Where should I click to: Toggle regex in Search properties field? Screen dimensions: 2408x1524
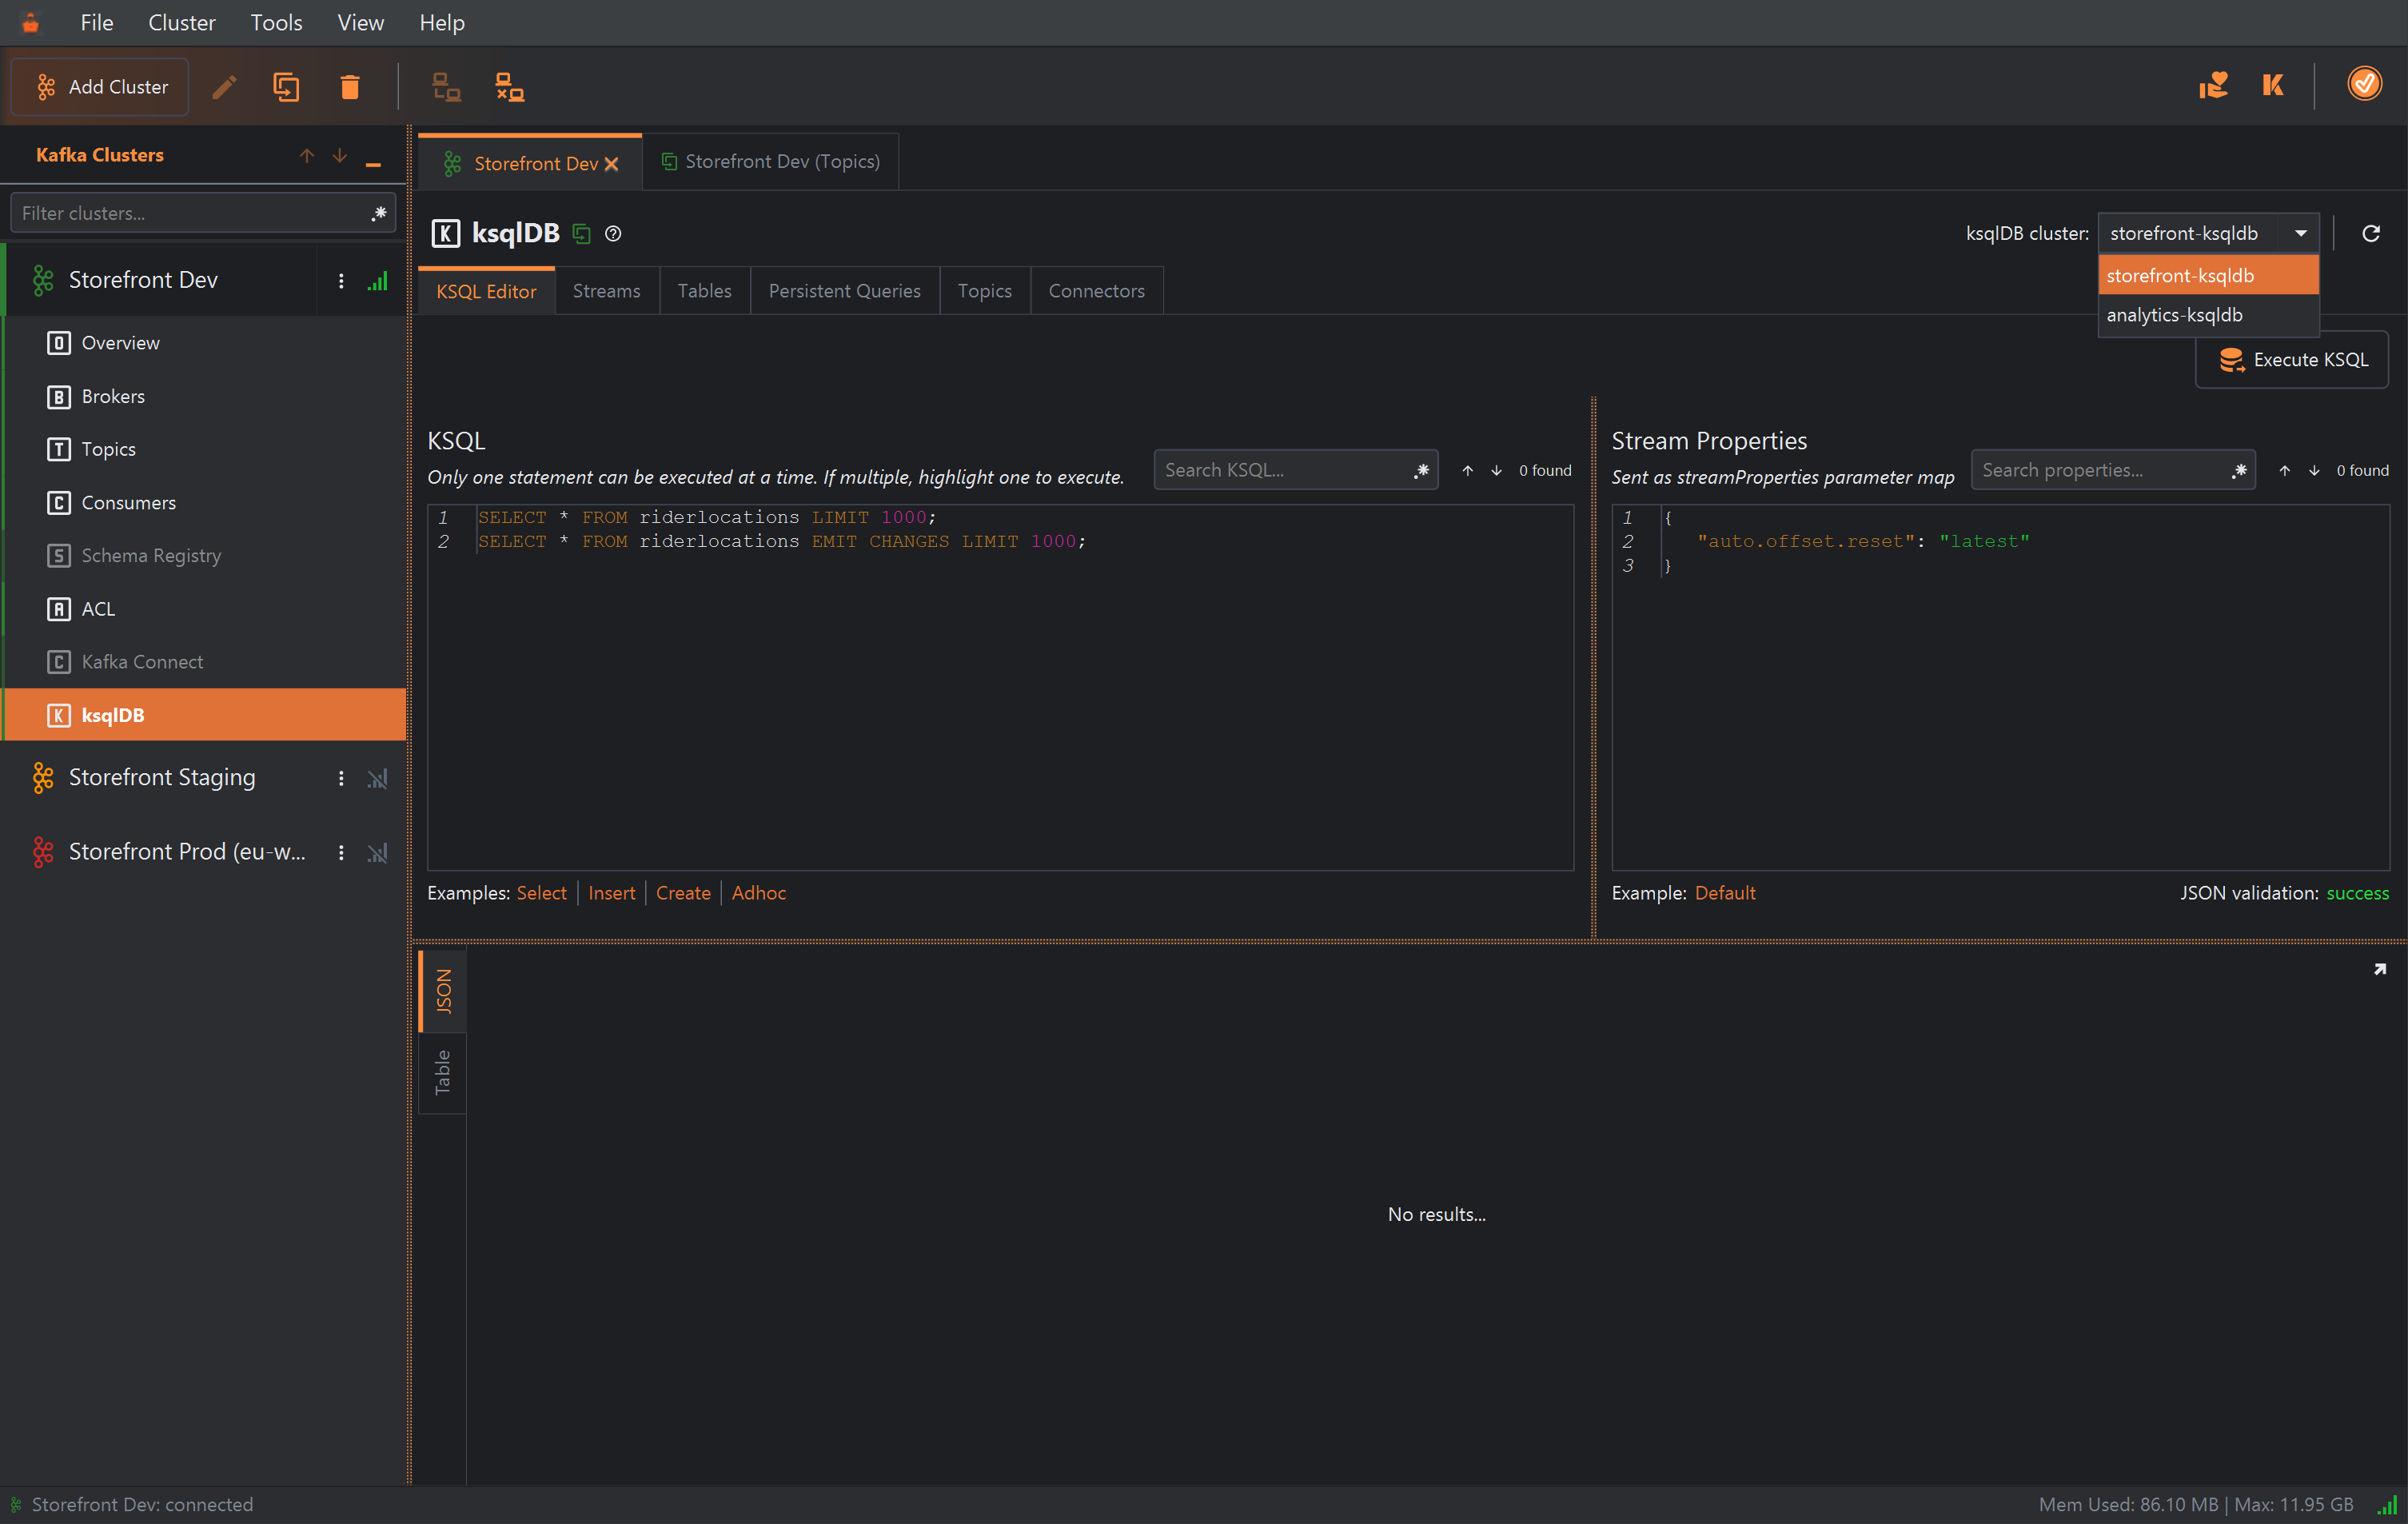coord(2239,470)
